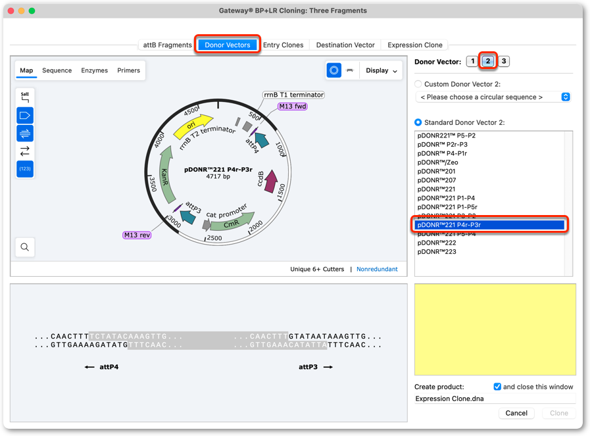This screenshot has width=590, height=436.
Task: Click the M13 fwd primer label
Action: (x=292, y=107)
